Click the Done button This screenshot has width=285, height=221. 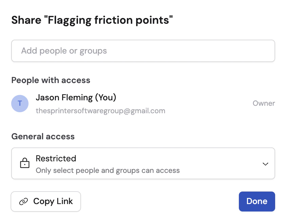click(257, 201)
